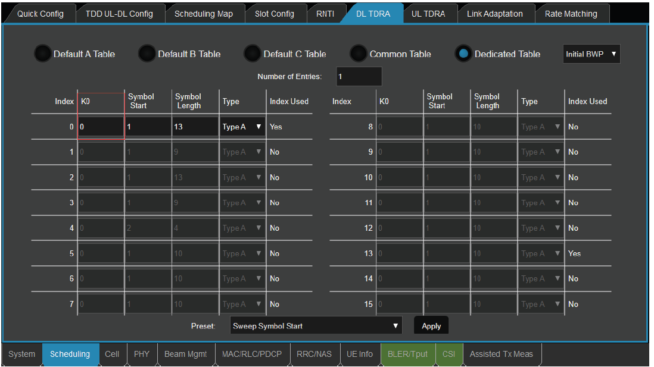Click the Symbol Length field for index 0
This screenshot has height=367, width=654.
click(195, 127)
